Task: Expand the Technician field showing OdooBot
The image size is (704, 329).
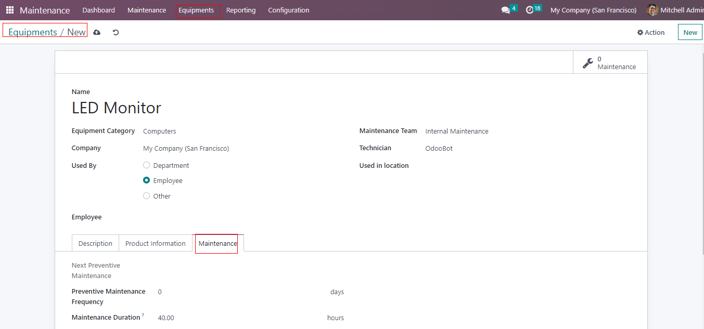Action: [x=520, y=149]
